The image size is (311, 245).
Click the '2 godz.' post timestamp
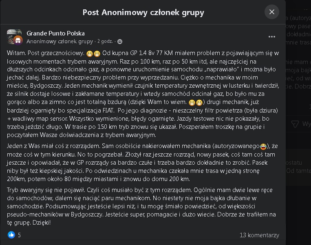(x=105, y=42)
